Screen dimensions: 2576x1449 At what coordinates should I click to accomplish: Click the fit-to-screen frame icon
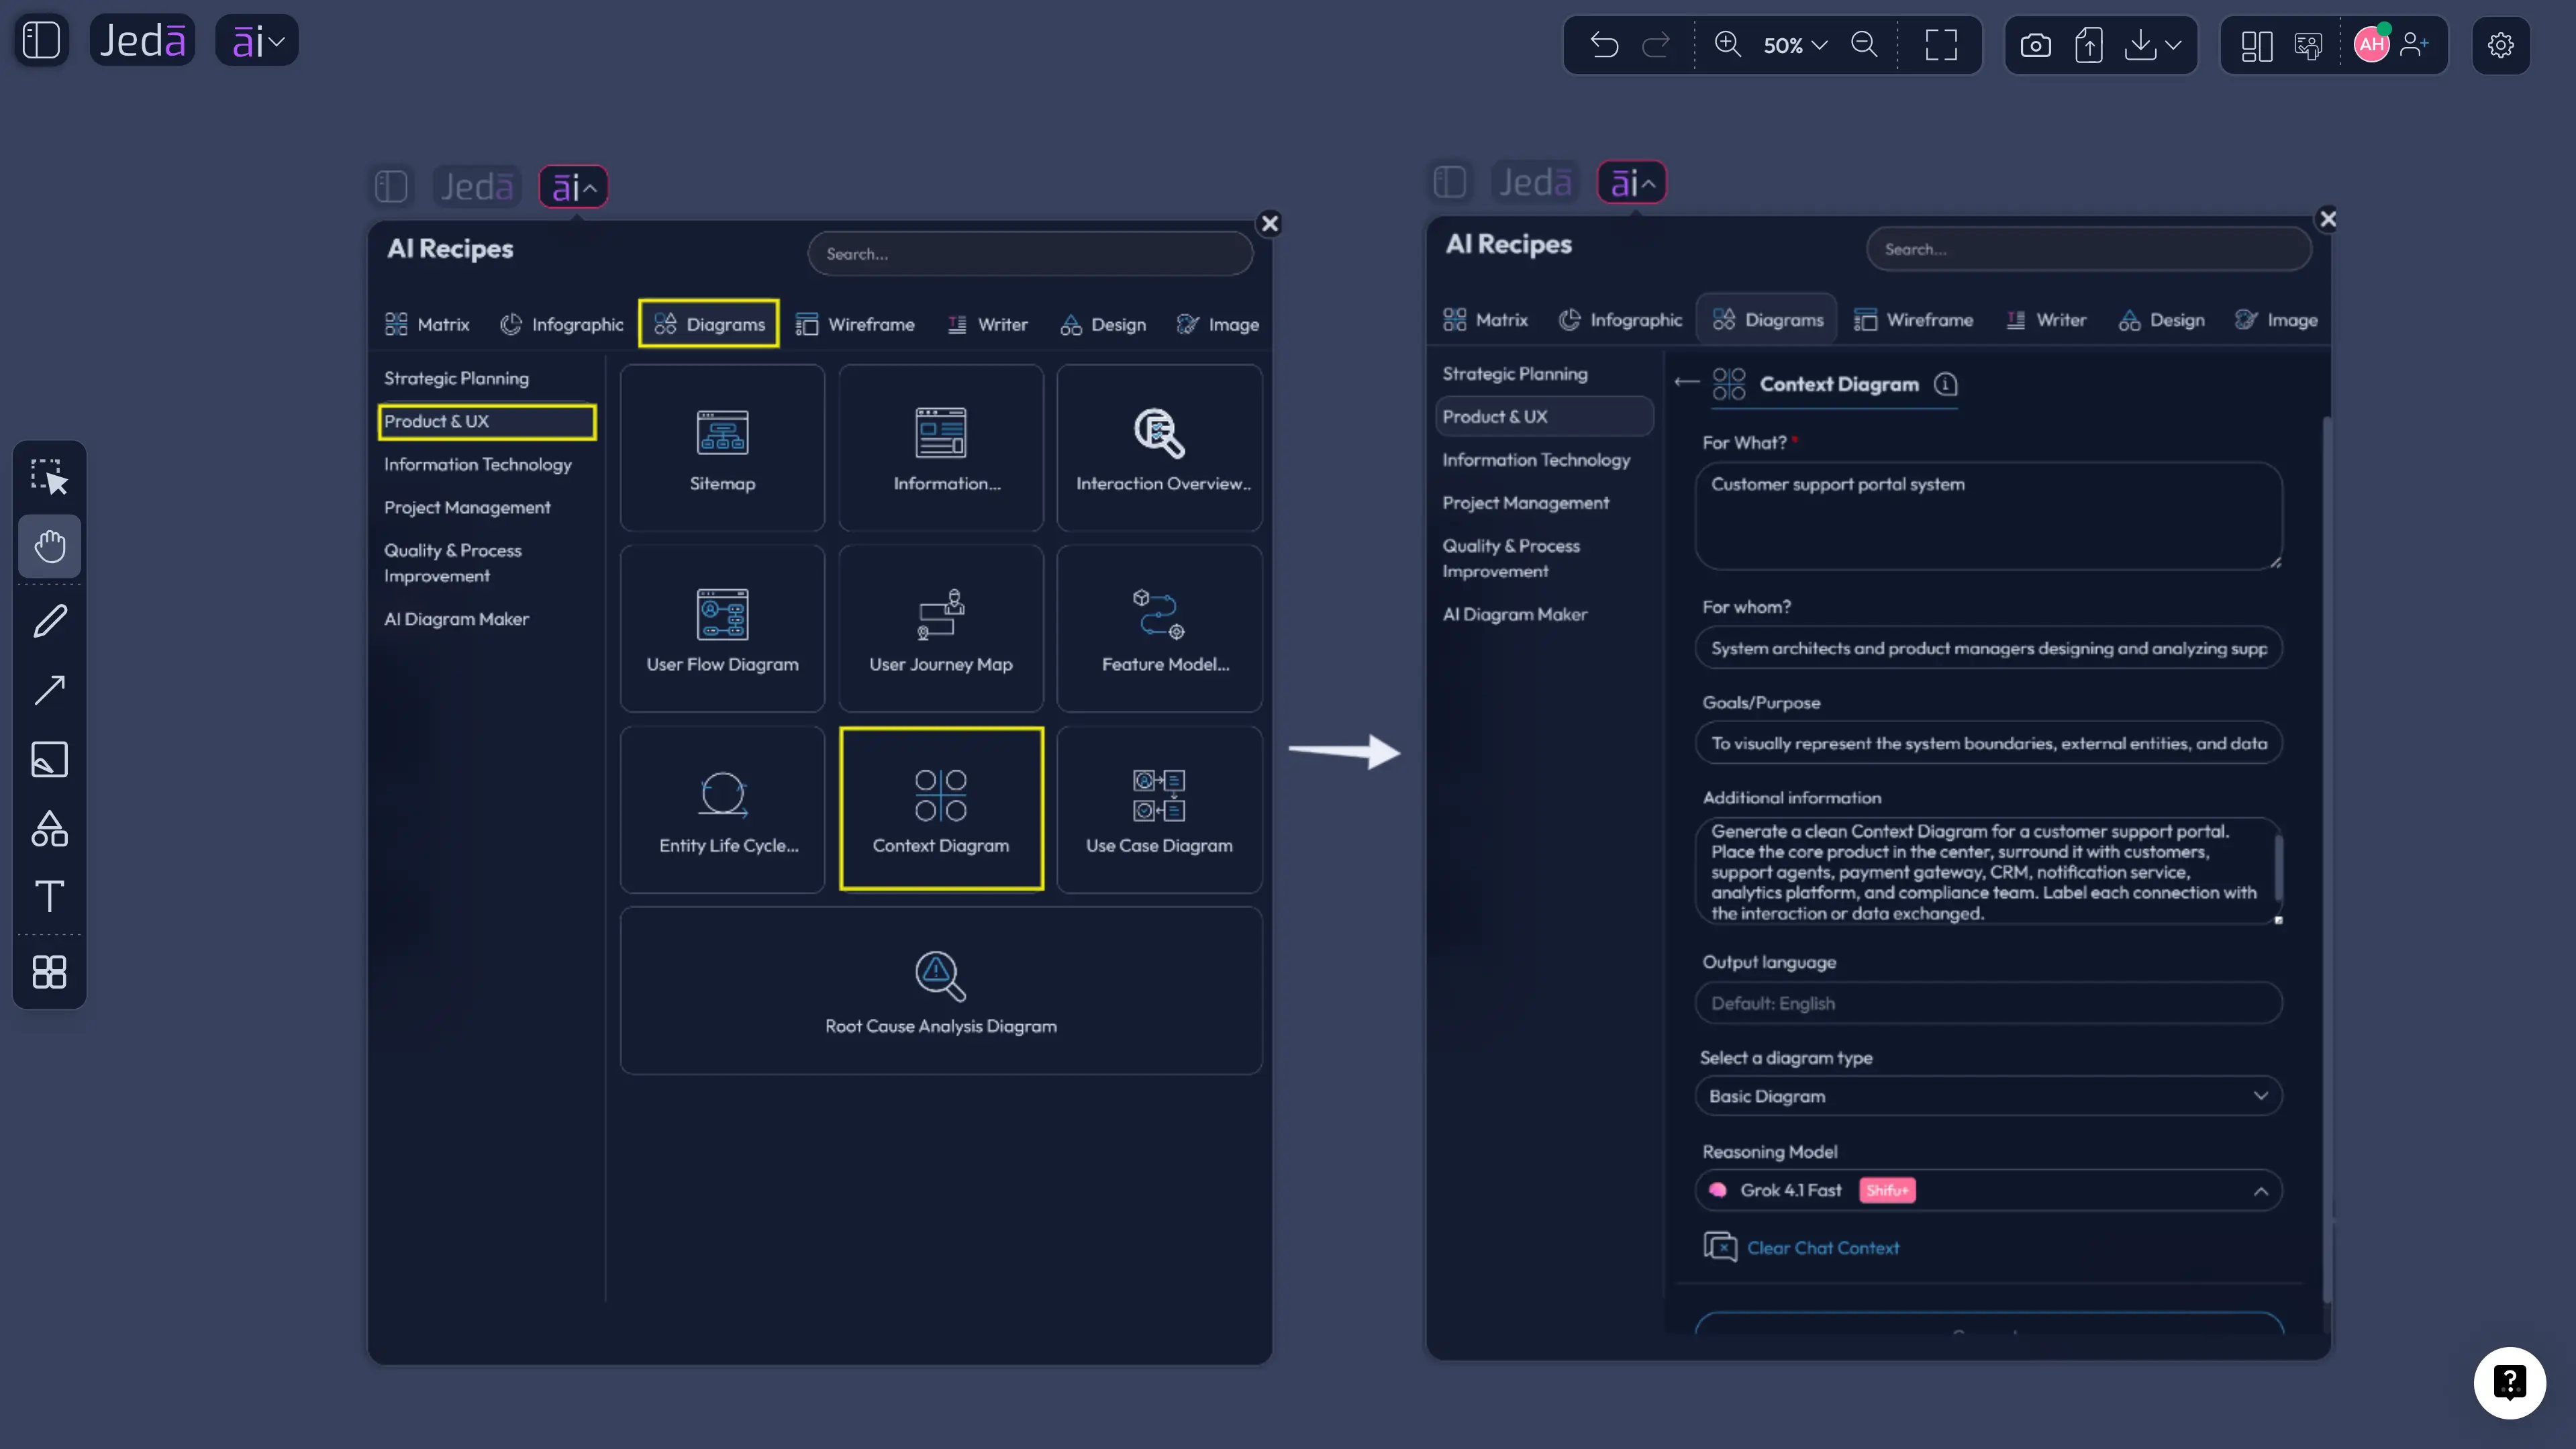pyautogui.click(x=1941, y=45)
